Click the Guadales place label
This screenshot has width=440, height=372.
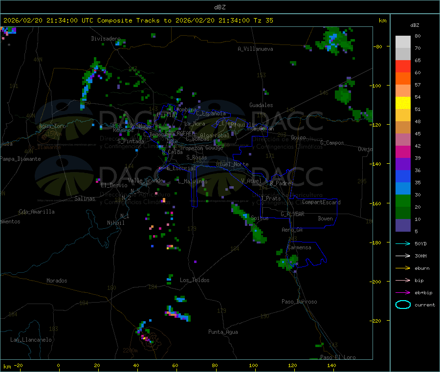[261, 105]
